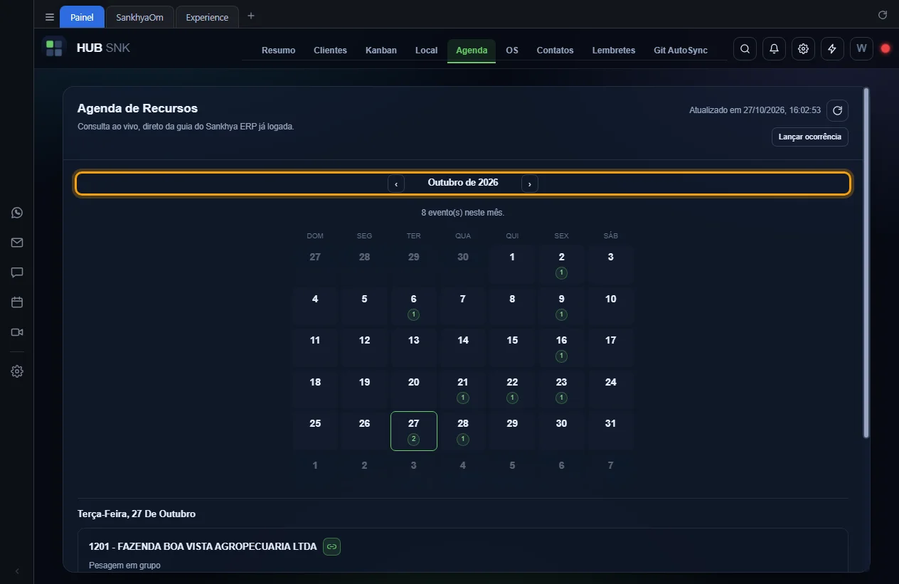The image size is (899, 584).
Task: Open sidebar settings gear icon
Action: (17, 371)
